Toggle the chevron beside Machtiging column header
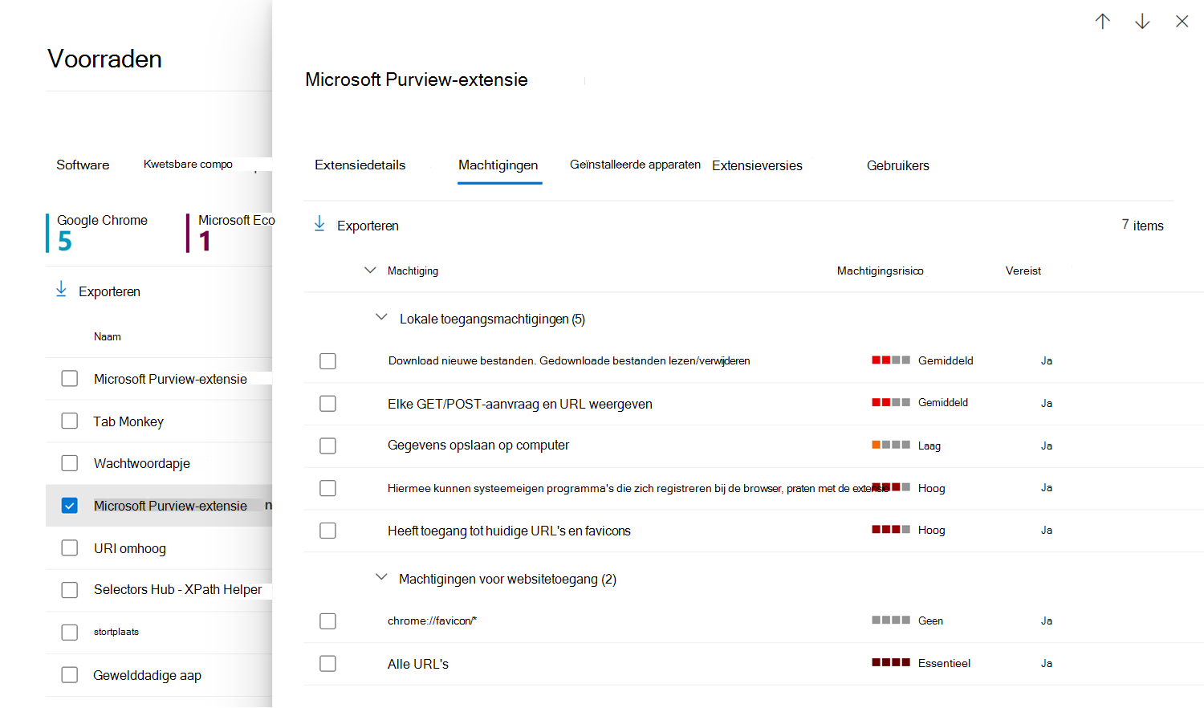1204x708 pixels. coord(370,271)
